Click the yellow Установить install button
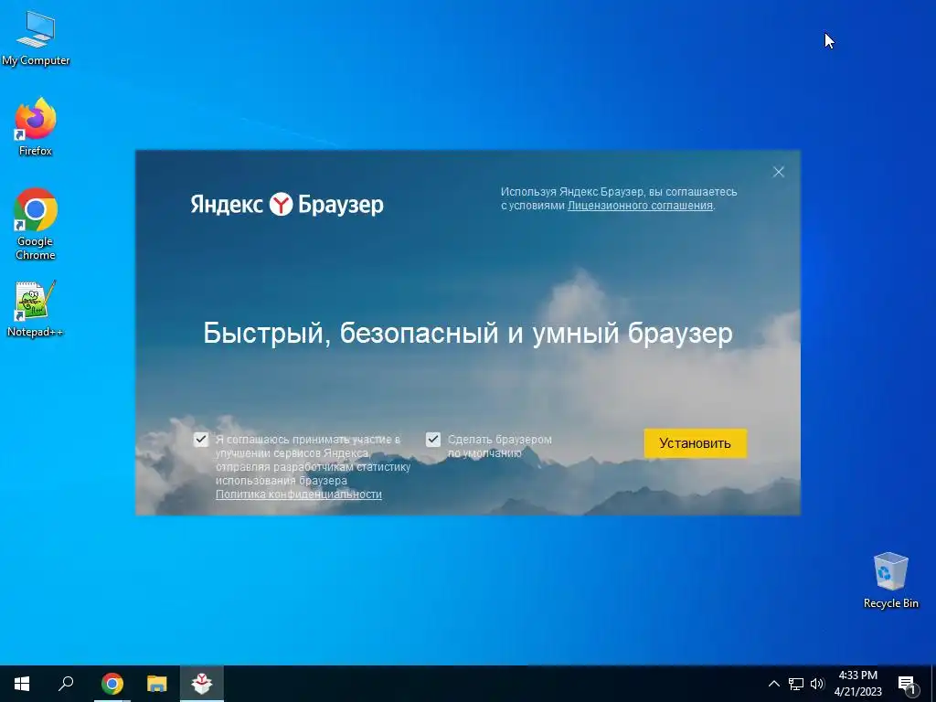936x702 pixels. tap(695, 443)
